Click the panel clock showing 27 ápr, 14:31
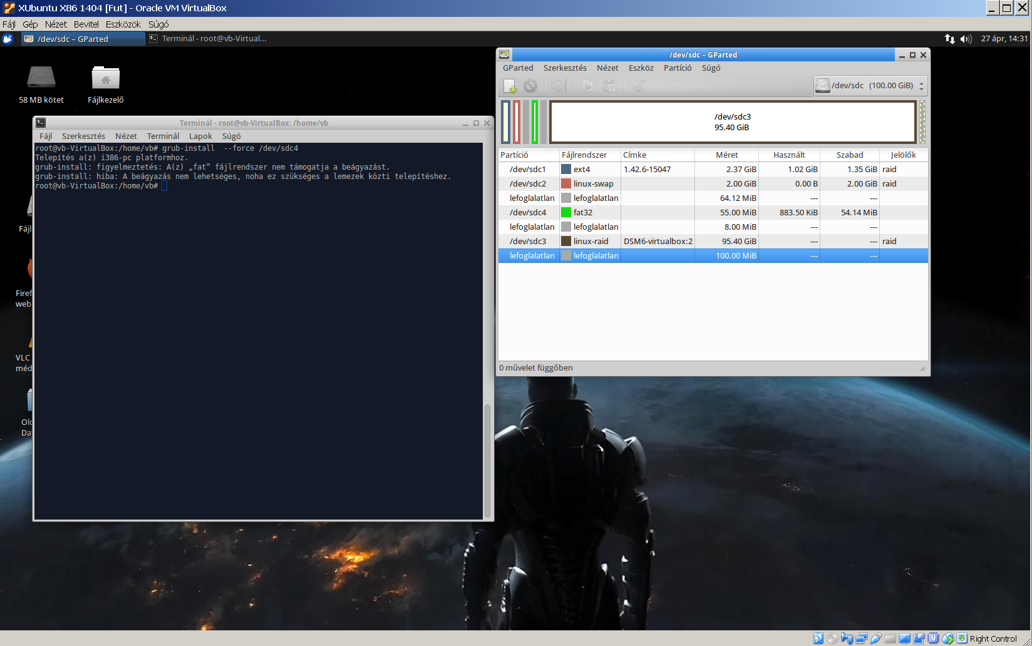 tap(1004, 39)
